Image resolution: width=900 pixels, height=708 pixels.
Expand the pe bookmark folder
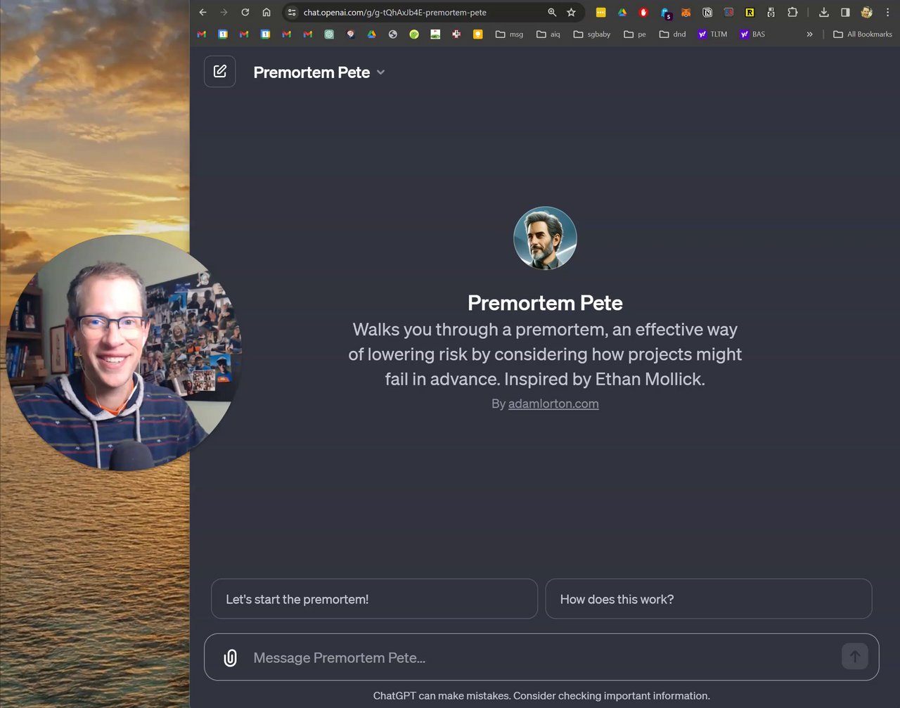point(635,34)
